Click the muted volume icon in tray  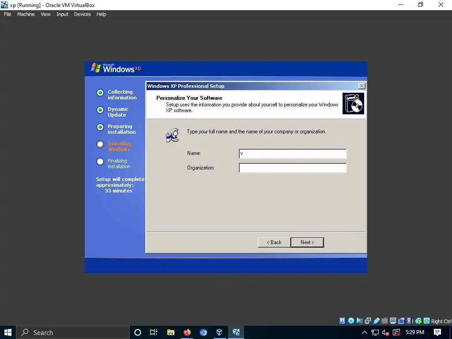[x=385, y=332]
